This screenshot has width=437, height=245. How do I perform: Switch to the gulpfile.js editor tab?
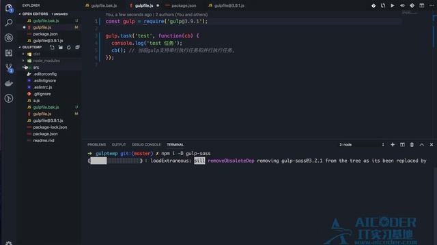[143, 5]
